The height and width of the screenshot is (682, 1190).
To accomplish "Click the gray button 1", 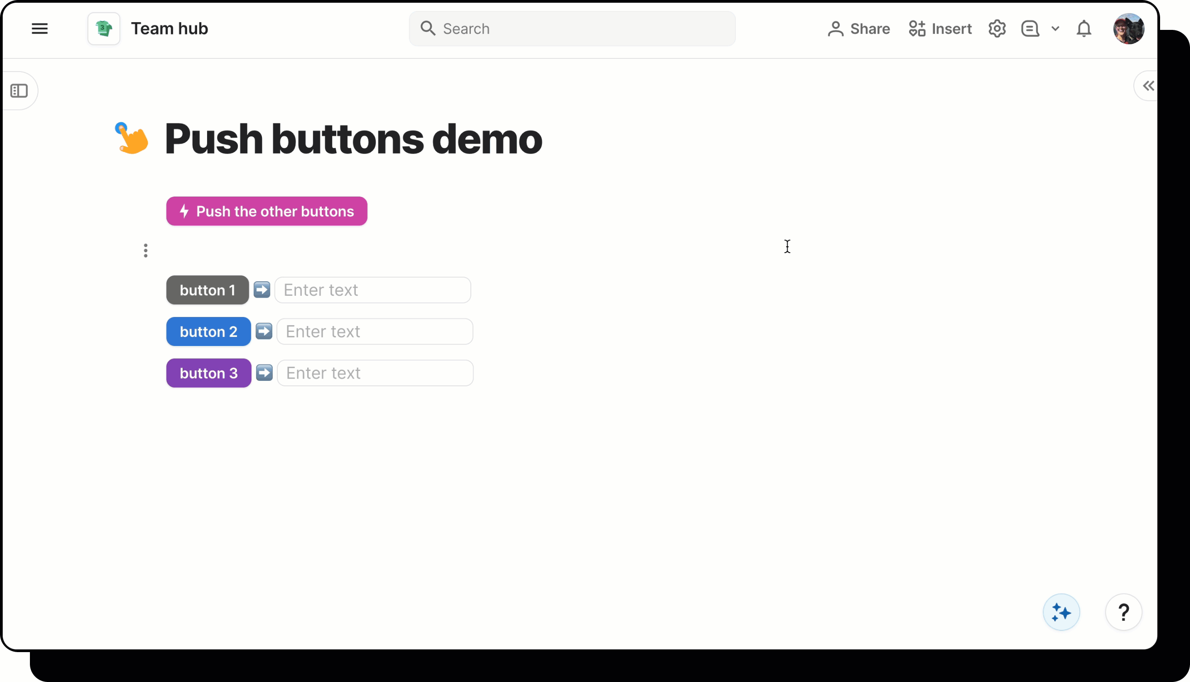I will 207,290.
